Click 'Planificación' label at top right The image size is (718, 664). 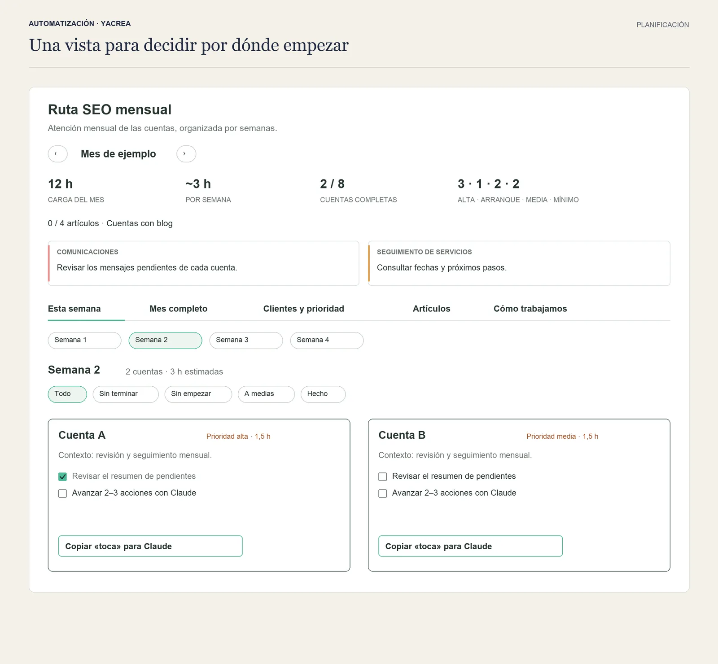coord(662,25)
